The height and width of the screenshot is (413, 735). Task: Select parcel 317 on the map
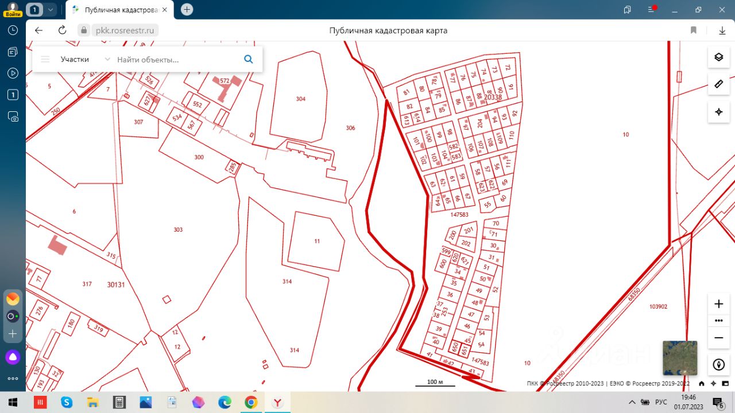coord(87,284)
